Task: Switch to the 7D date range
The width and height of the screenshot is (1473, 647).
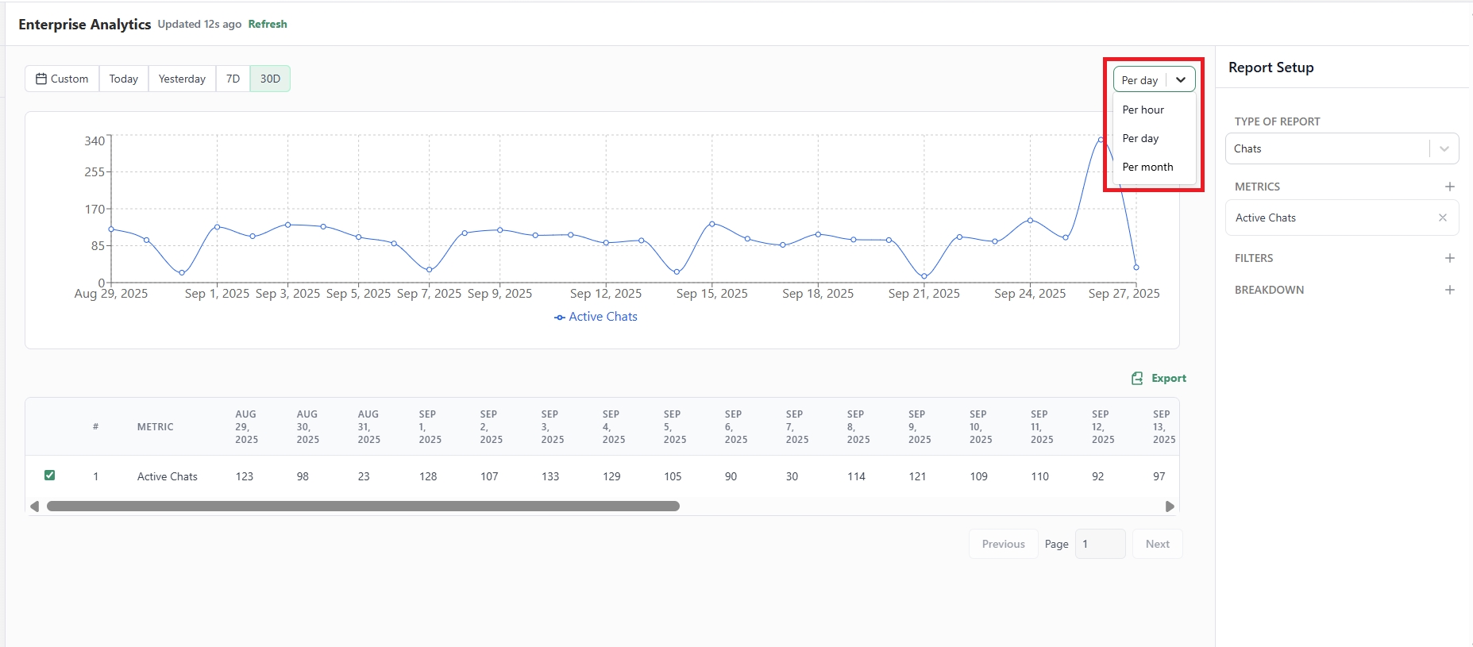Action: click(233, 79)
